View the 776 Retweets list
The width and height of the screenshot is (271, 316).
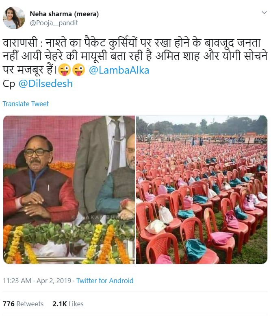coord(23,304)
